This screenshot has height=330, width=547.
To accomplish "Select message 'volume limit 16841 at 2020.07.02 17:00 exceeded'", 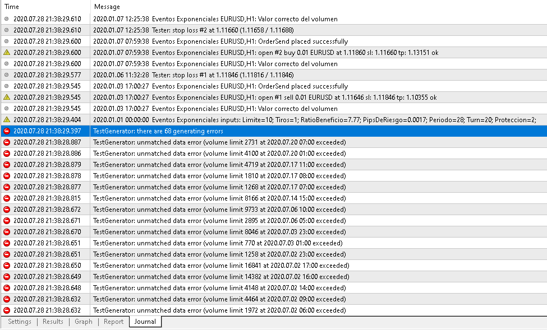I will click(x=221, y=266).
